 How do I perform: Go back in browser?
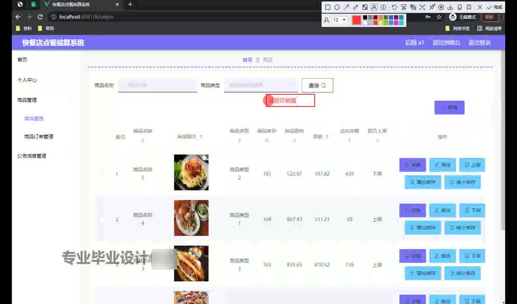pyautogui.click(x=18, y=17)
